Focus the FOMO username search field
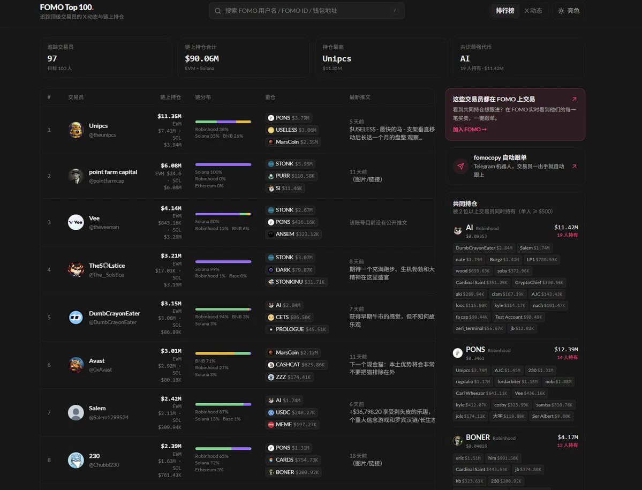 [307, 11]
